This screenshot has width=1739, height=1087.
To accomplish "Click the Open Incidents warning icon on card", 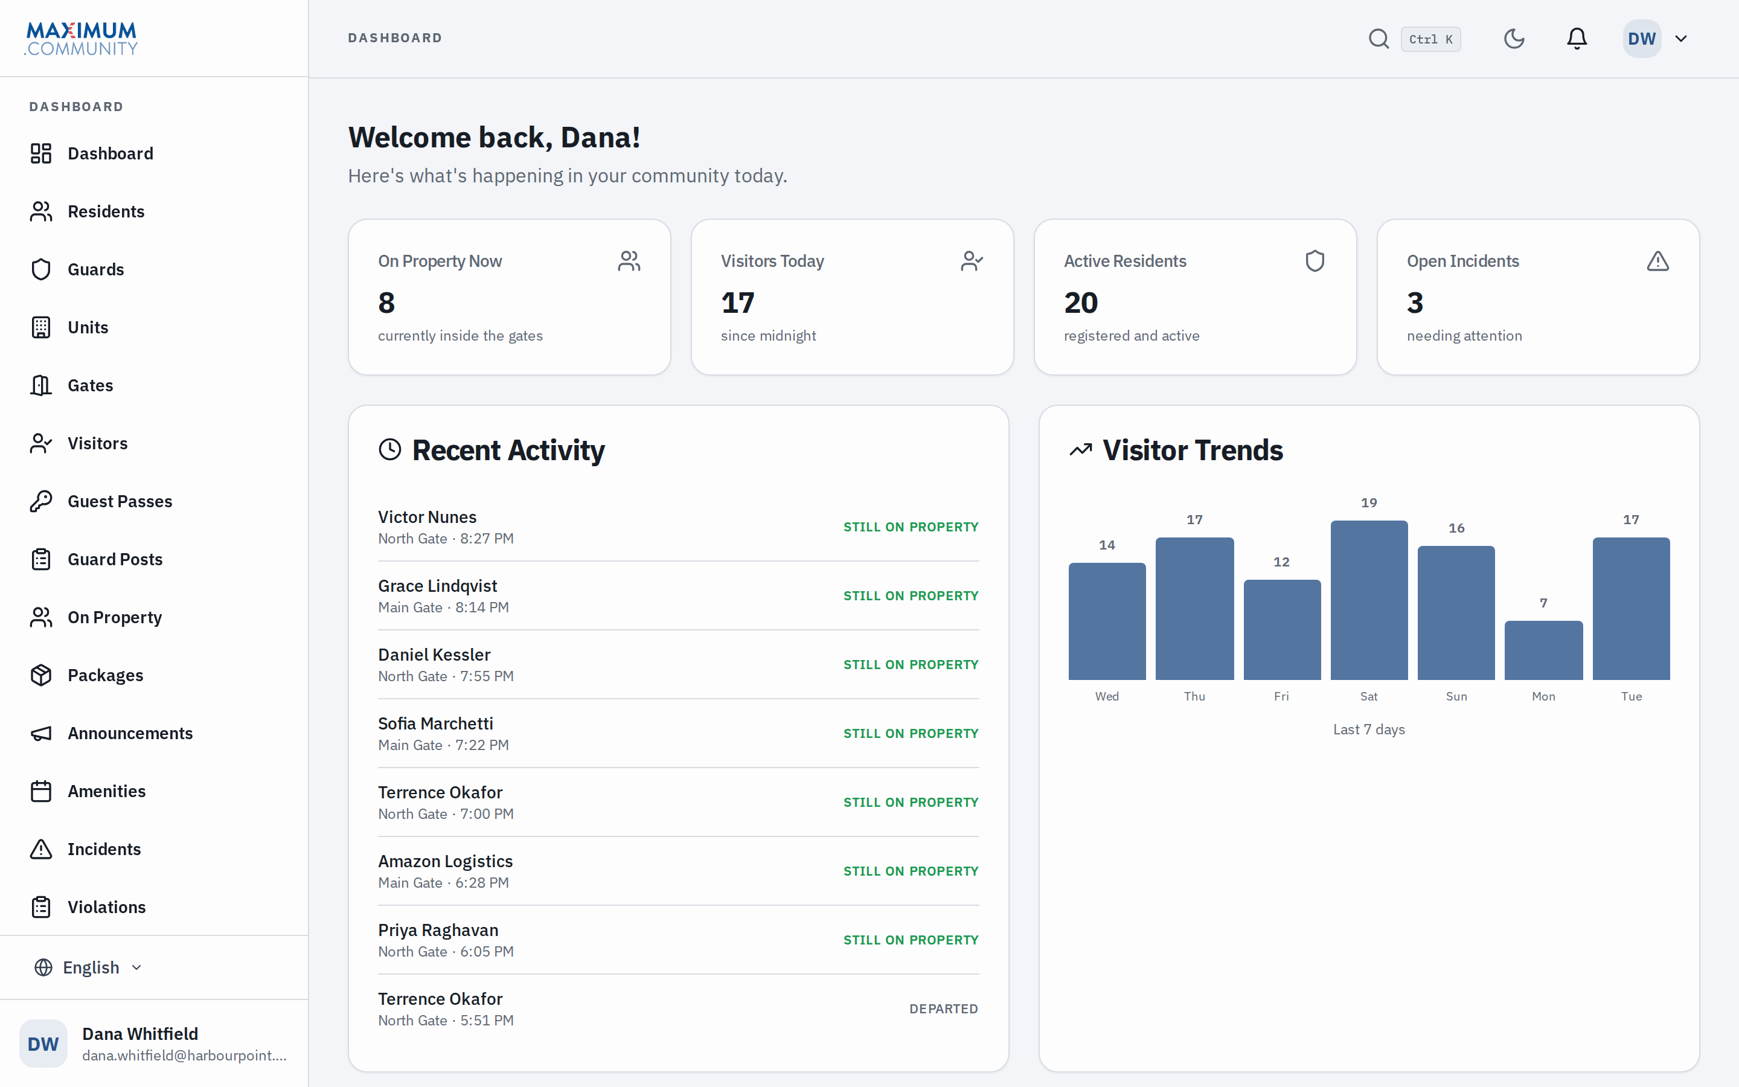I will (1658, 261).
